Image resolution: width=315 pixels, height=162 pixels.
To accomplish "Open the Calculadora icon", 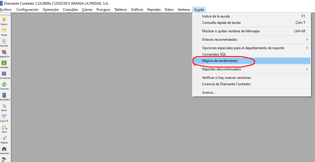I will coord(4,95).
